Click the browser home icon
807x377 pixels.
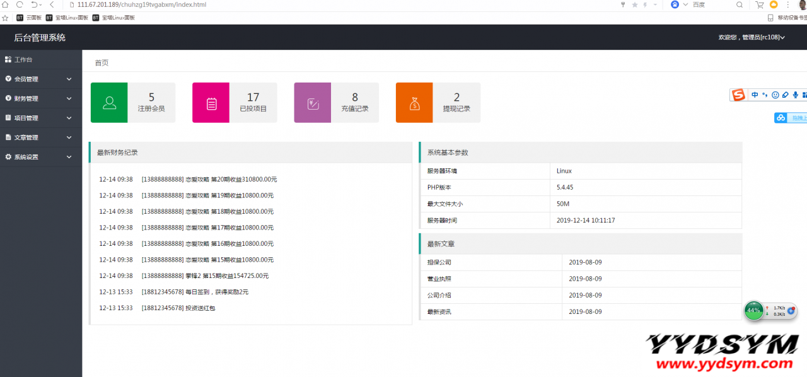click(6, 4)
